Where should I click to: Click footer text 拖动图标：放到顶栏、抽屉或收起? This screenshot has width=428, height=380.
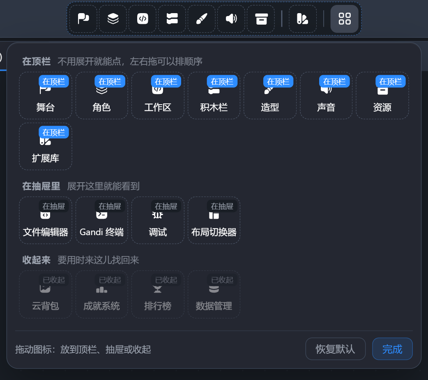tap(83, 349)
